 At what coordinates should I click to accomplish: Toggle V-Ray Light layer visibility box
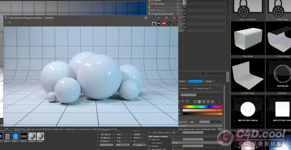tap(178, 11)
